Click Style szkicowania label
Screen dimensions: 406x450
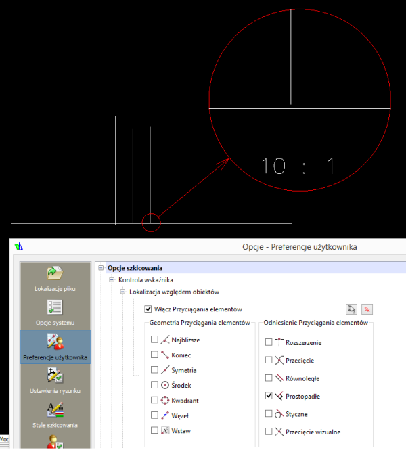[x=55, y=425]
